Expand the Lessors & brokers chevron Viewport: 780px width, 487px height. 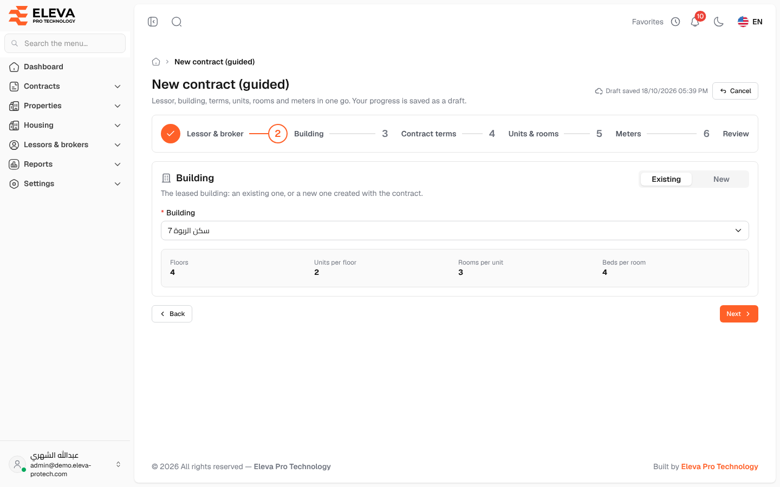point(118,145)
